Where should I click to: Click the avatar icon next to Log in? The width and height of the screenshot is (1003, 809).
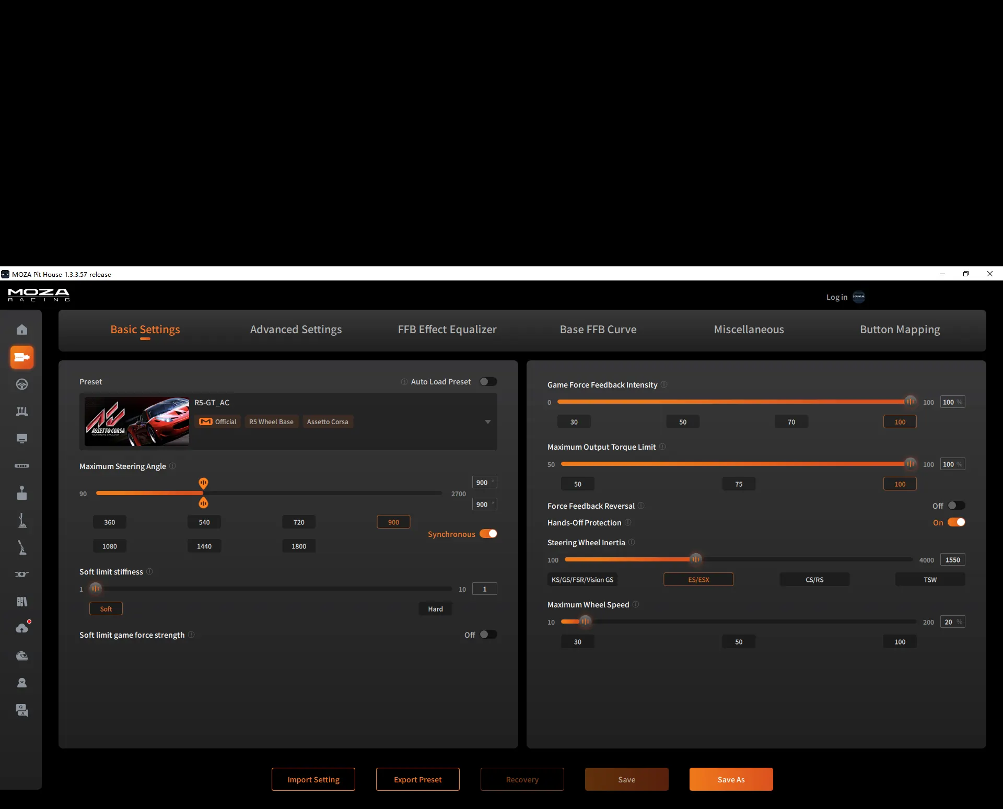click(x=859, y=297)
